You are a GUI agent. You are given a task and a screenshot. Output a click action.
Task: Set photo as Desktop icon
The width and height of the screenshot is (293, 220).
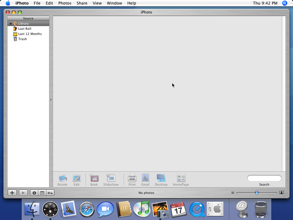[x=161, y=179]
